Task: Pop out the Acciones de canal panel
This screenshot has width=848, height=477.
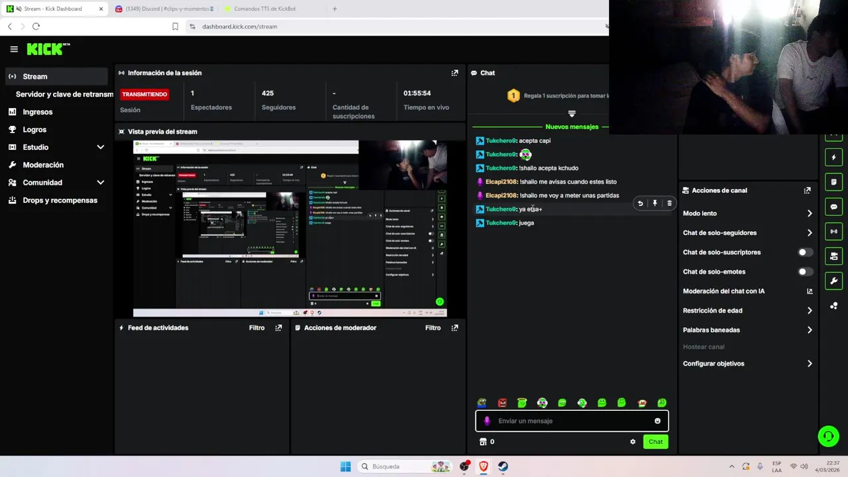Action: [807, 190]
